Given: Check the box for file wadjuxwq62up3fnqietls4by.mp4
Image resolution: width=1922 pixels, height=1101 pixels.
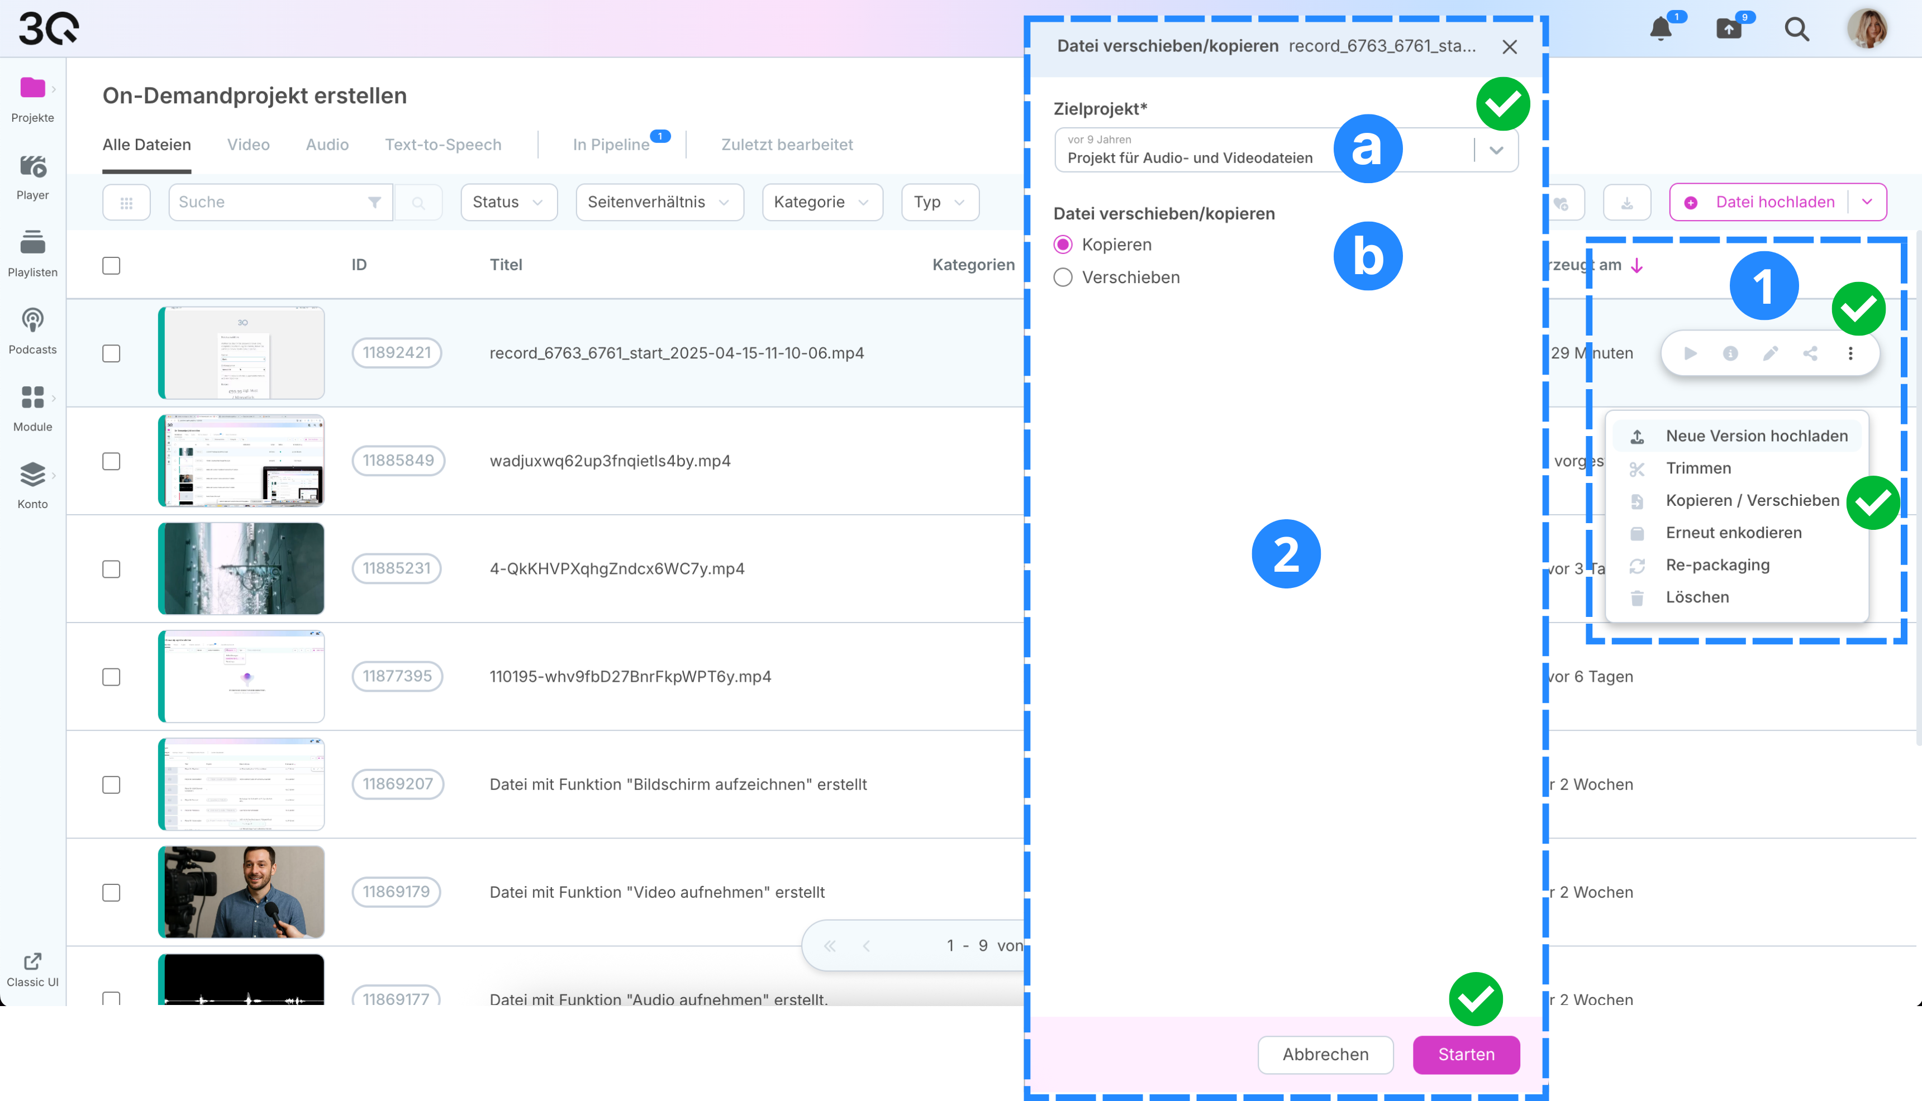Looking at the screenshot, I should coord(111,461).
